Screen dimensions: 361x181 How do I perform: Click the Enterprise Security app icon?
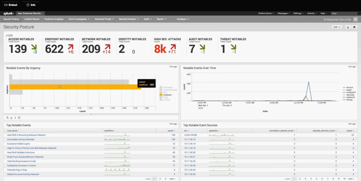(355, 19)
